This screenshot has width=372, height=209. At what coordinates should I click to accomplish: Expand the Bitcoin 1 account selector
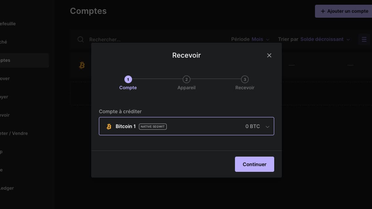tap(267, 126)
